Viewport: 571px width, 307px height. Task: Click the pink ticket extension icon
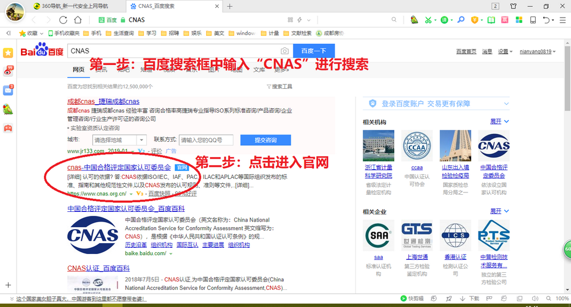pyautogui.click(x=505, y=20)
